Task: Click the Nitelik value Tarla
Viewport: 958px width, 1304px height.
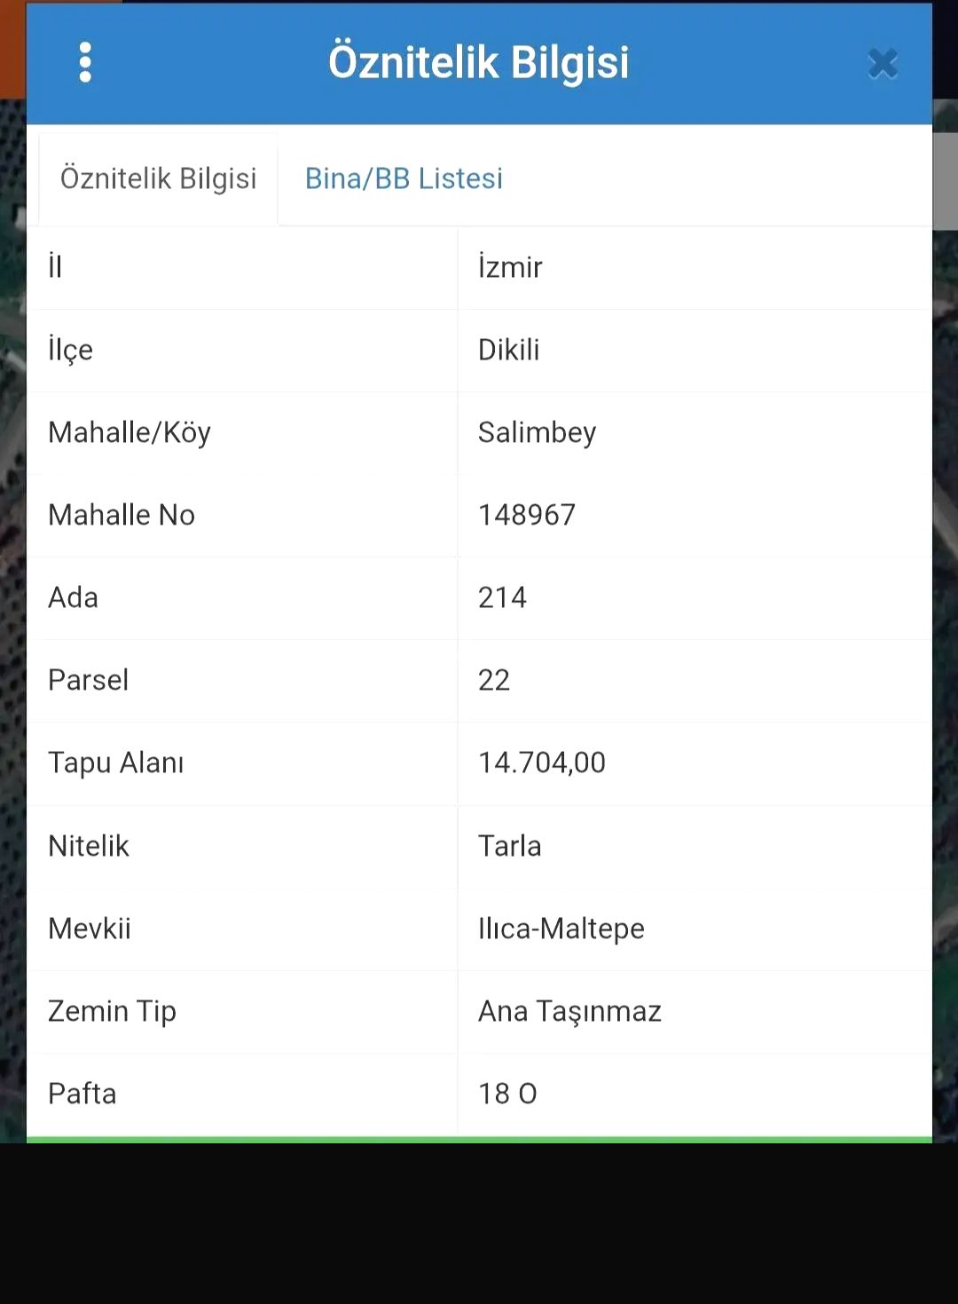Action: tap(509, 846)
